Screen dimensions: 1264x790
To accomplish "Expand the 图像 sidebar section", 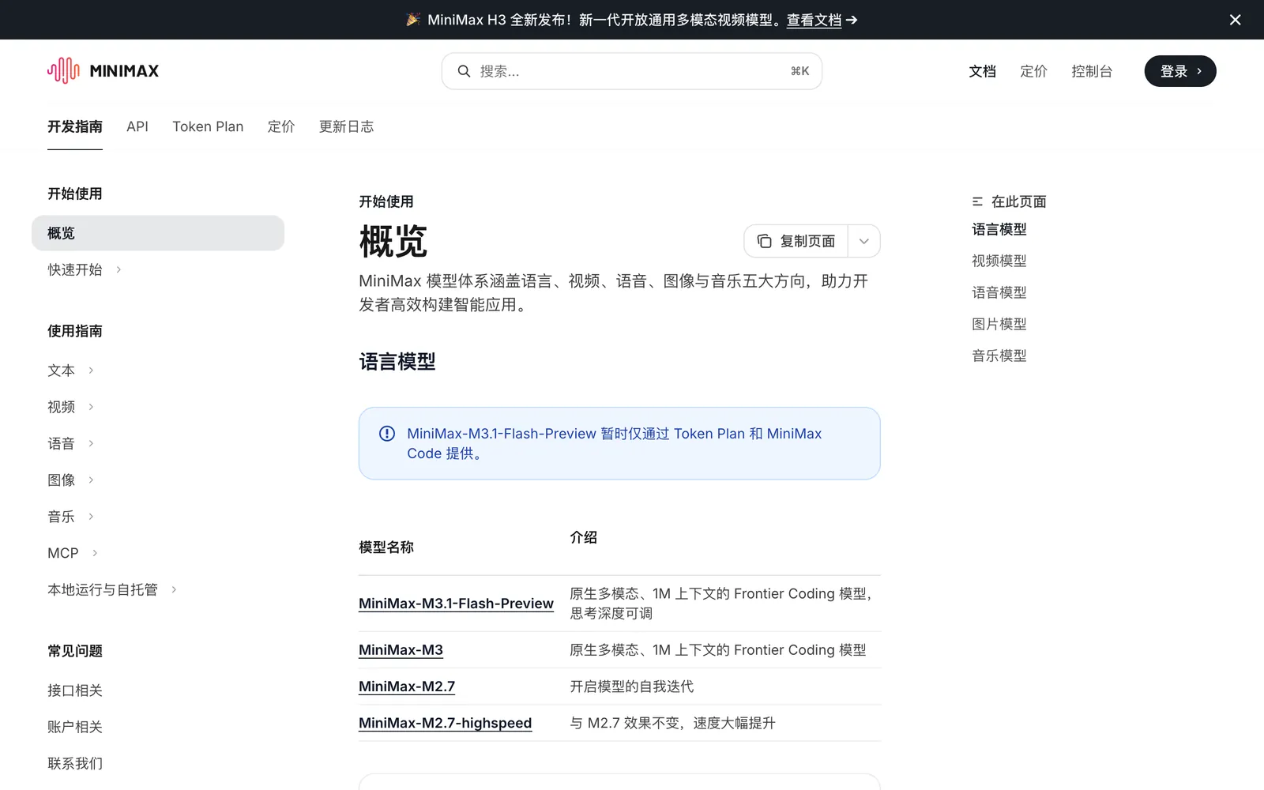I will (70, 480).
